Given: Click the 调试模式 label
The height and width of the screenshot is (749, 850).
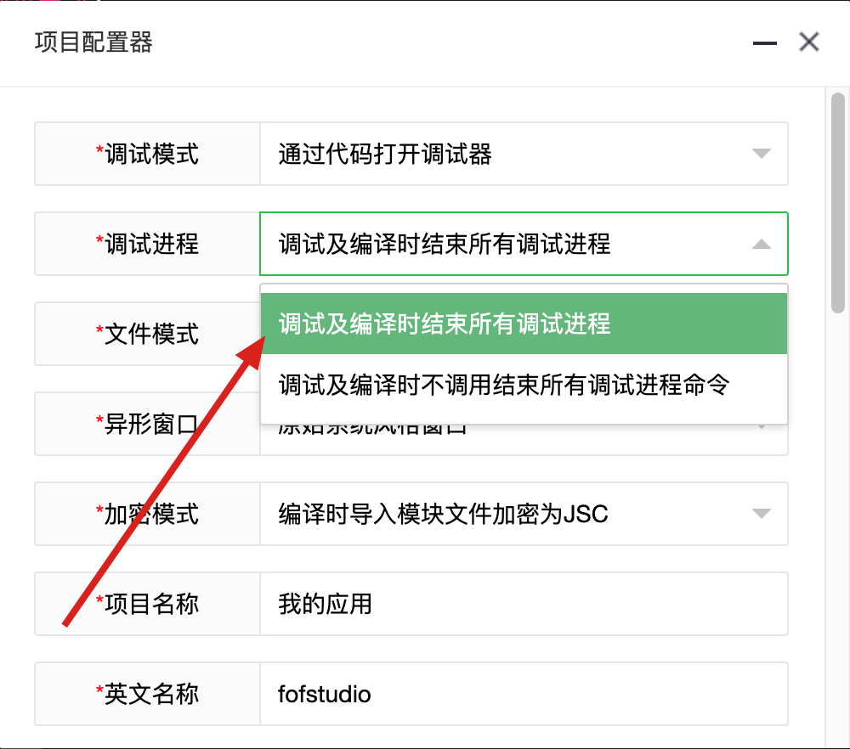Looking at the screenshot, I should [x=147, y=154].
